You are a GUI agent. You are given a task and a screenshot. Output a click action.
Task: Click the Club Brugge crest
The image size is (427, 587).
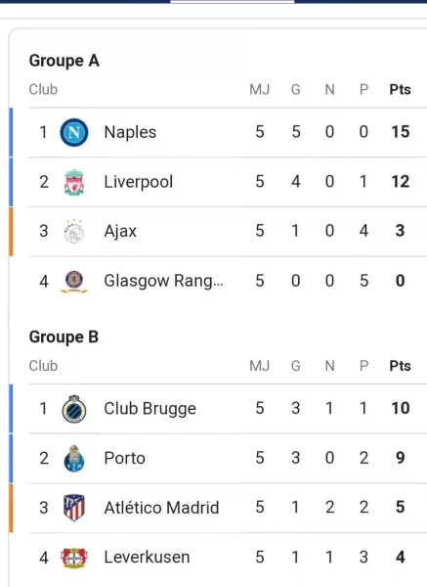point(74,409)
